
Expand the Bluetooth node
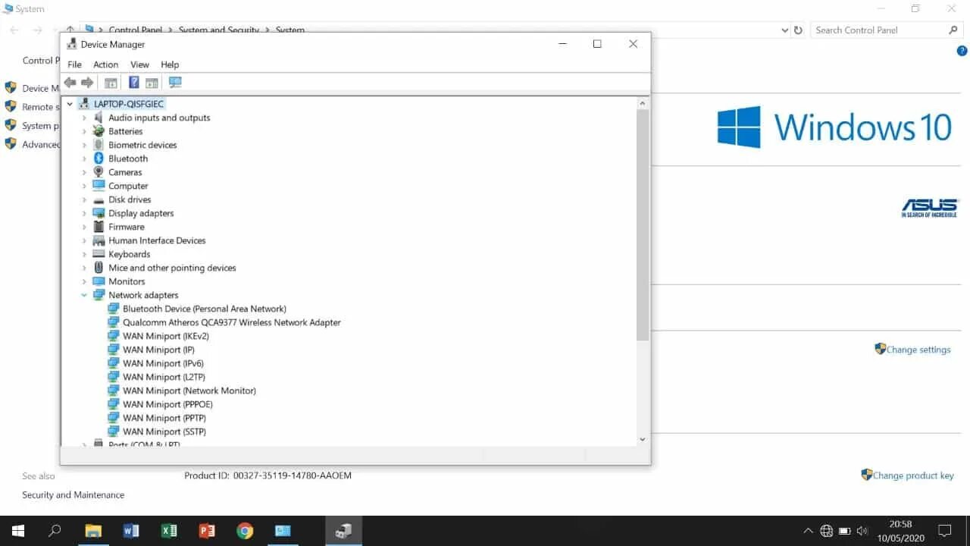(x=84, y=158)
